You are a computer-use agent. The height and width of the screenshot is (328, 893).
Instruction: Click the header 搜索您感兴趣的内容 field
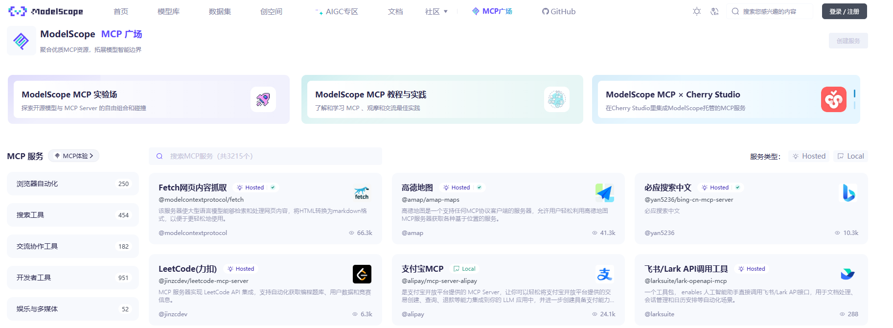tap(770, 11)
